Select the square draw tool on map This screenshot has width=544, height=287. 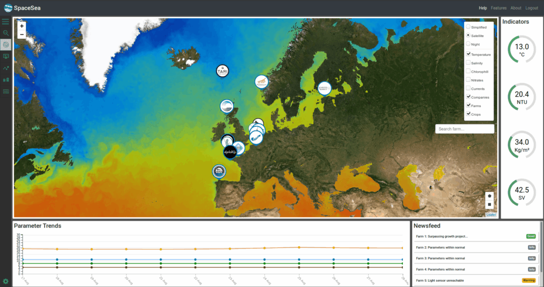(489, 204)
